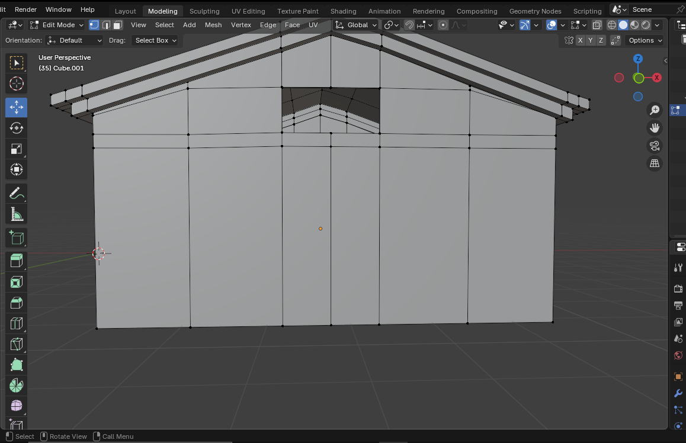Toggle show gizmos button
Image resolution: width=686 pixels, height=443 pixels.
click(524, 25)
